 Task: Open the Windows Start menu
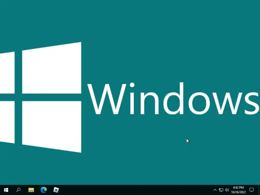(x=6, y=190)
